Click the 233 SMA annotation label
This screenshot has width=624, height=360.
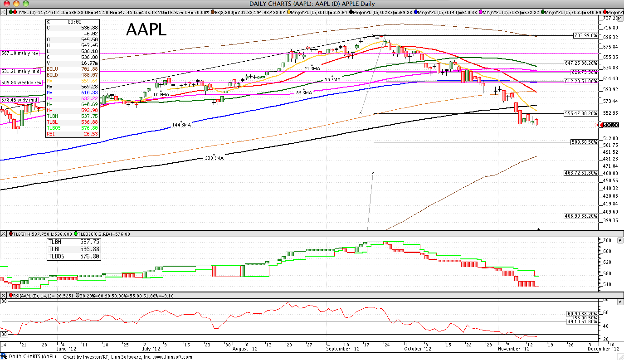pos(214,158)
